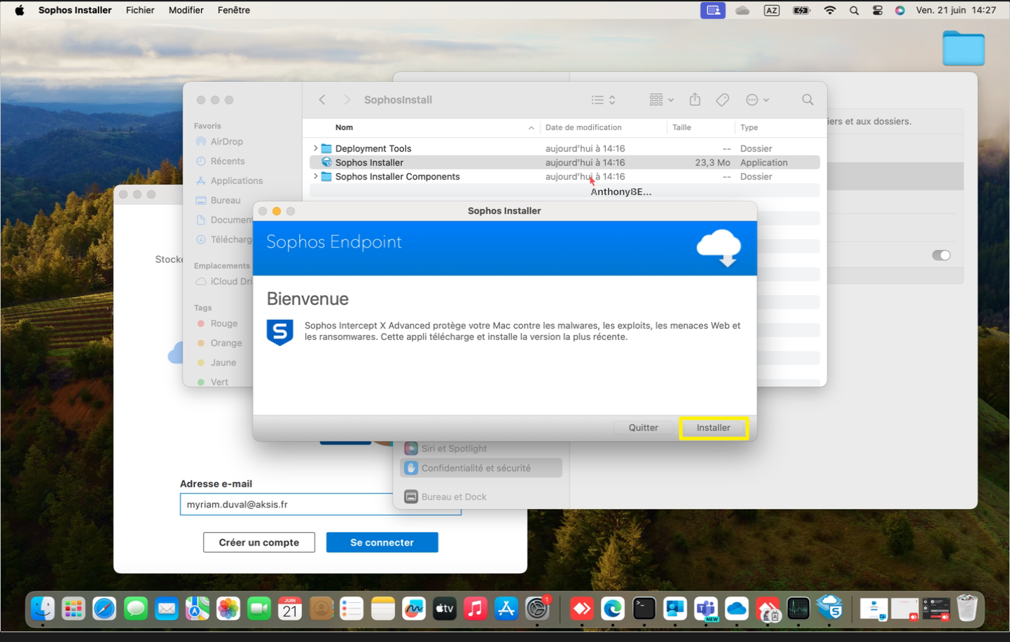Sort Finder list by Taille column
This screenshot has height=642, width=1010.
point(682,127)
